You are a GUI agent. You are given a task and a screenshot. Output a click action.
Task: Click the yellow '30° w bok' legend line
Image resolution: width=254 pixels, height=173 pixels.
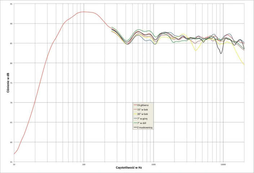tap(135, 114)
